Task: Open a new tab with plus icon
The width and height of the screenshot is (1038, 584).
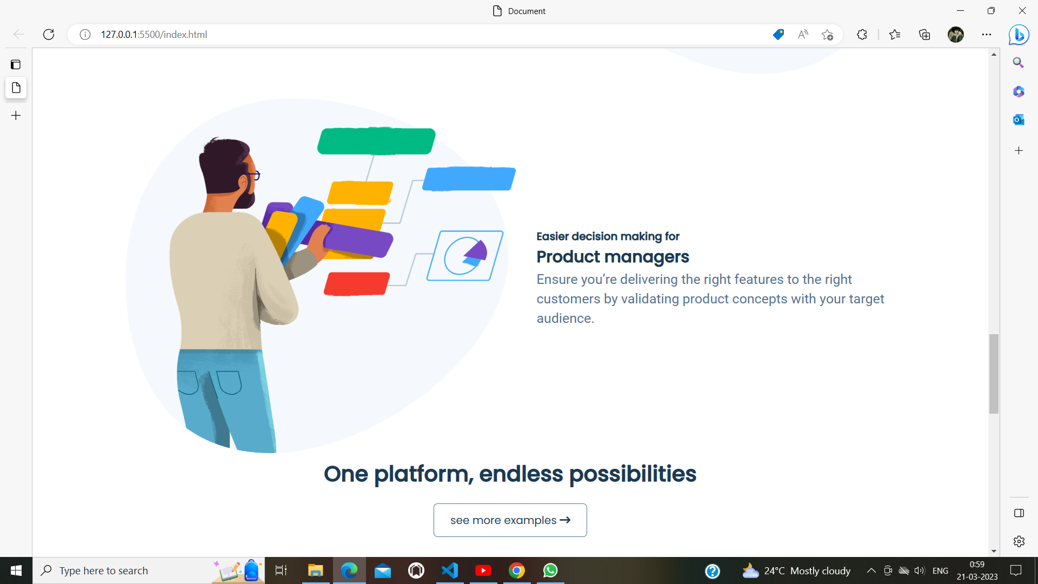Action: point(16,116)
